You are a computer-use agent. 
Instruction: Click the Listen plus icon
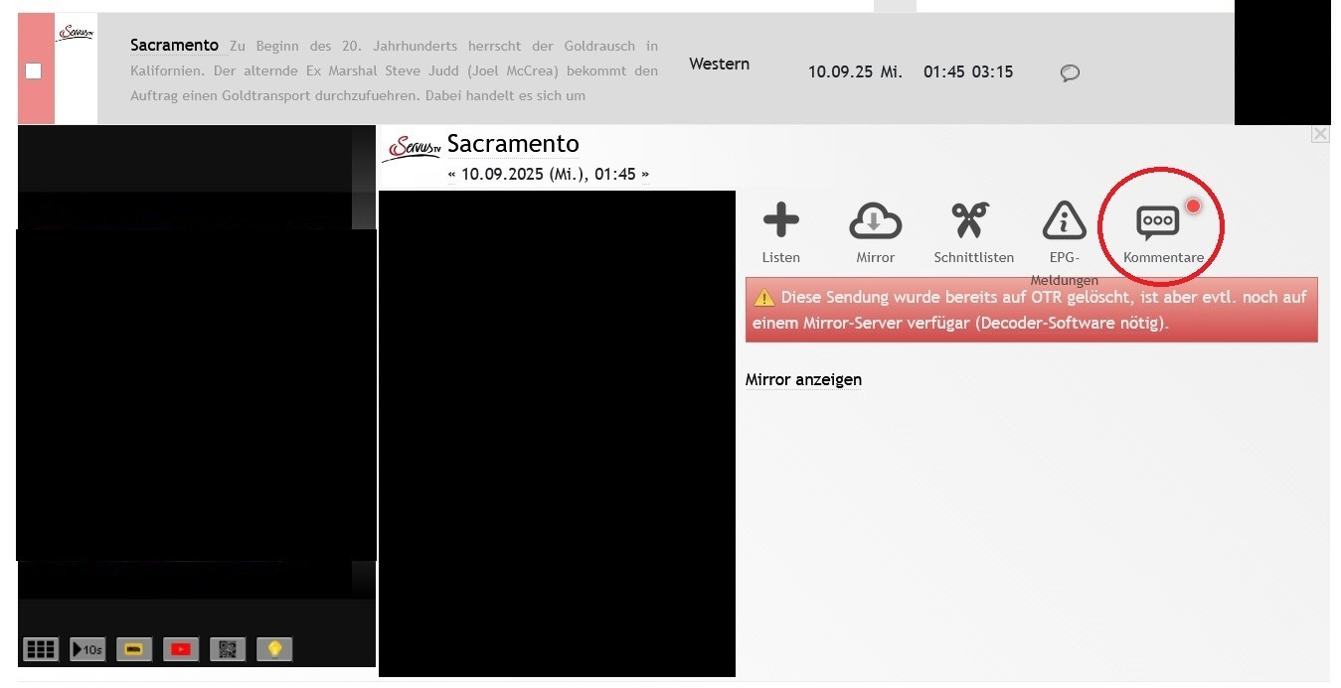click(x=780, y=220)
